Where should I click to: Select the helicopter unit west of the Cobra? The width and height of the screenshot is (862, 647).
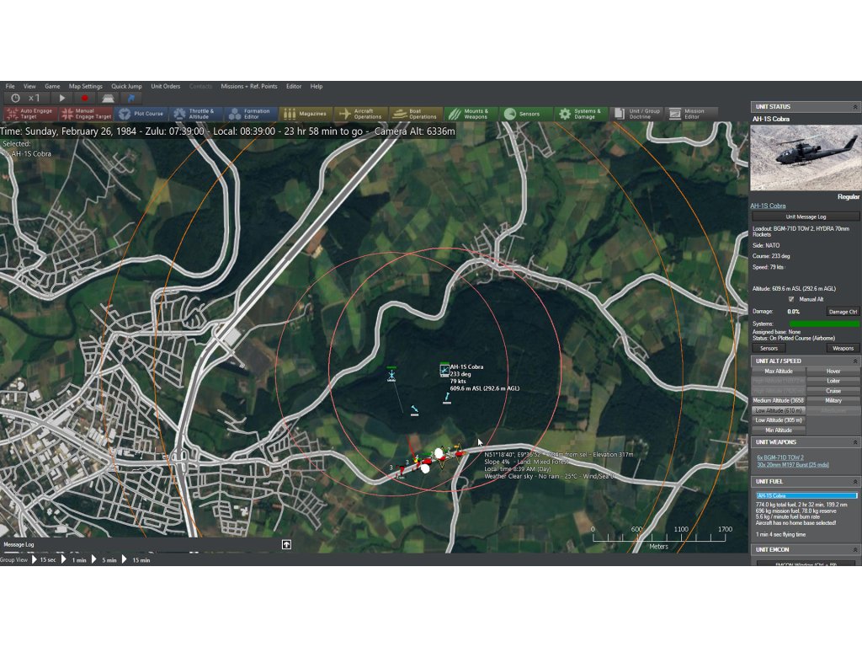point(391,375)
